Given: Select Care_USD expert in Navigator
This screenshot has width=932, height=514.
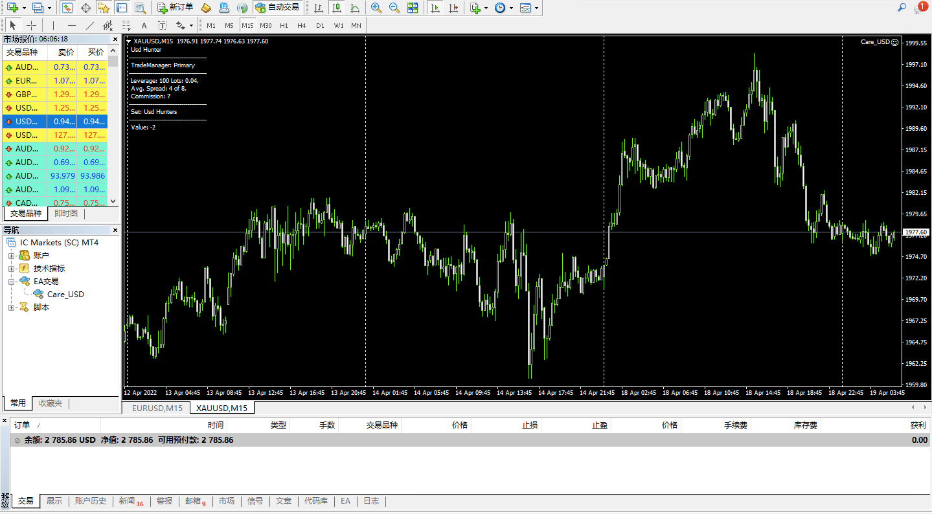Looking at the screenshot, I should 65,294.
